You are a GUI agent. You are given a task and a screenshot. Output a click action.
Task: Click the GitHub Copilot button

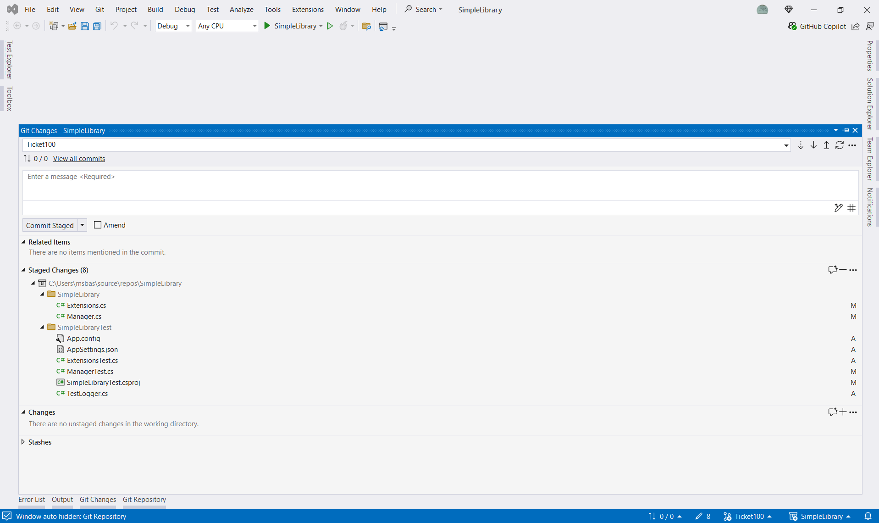tap(817, 26)
